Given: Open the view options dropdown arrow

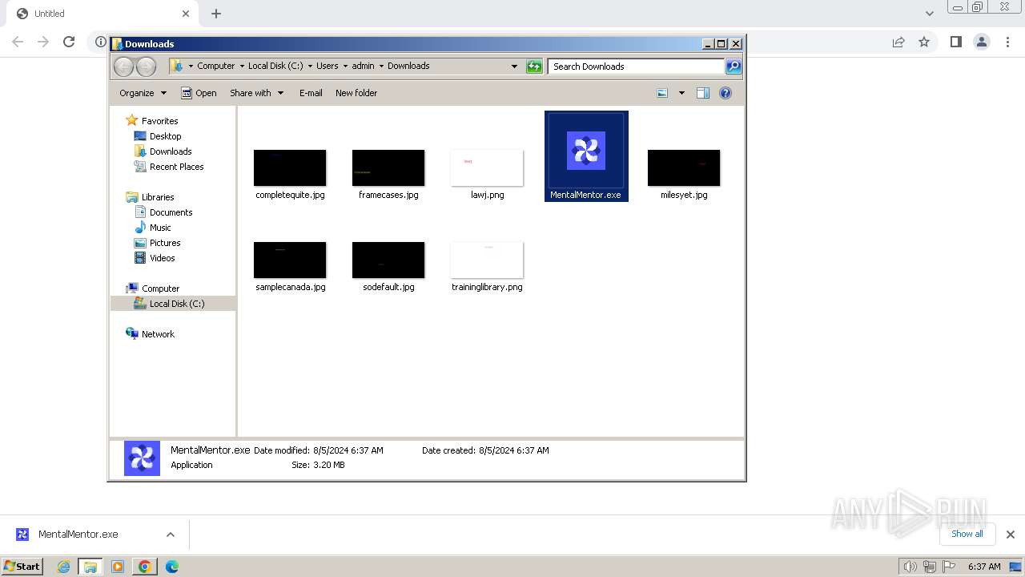Looking at the screenshot, I should (681, 93).
